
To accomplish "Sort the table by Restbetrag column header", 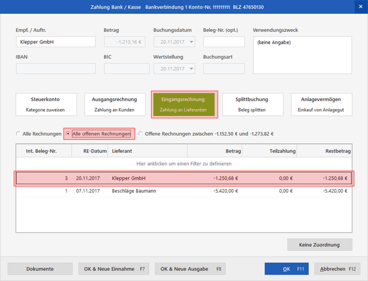I will tap(325, 151).
